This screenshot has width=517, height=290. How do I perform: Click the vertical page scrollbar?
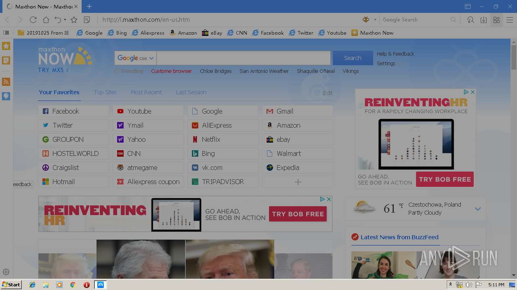pyautogui.click(x=513, y=58)
